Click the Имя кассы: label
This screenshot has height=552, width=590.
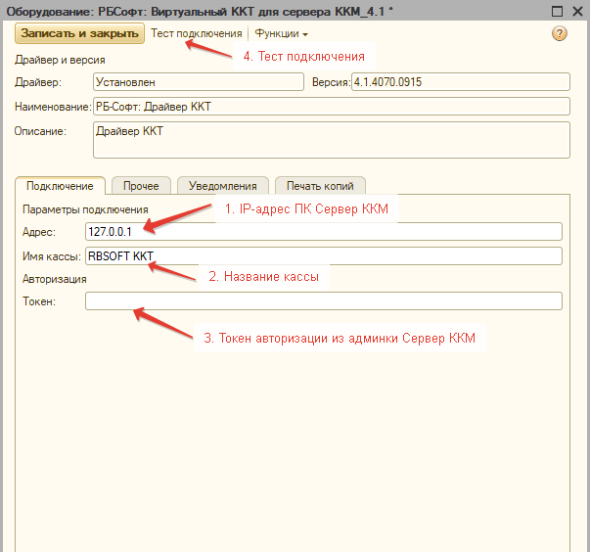pos(52,256)
